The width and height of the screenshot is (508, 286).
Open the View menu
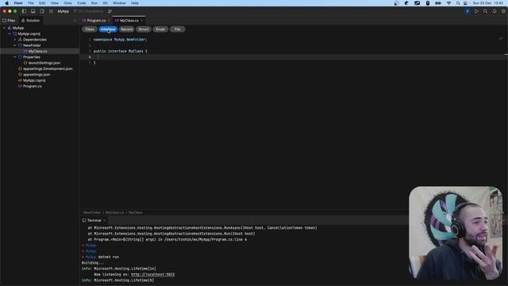[x=55, y=3]
